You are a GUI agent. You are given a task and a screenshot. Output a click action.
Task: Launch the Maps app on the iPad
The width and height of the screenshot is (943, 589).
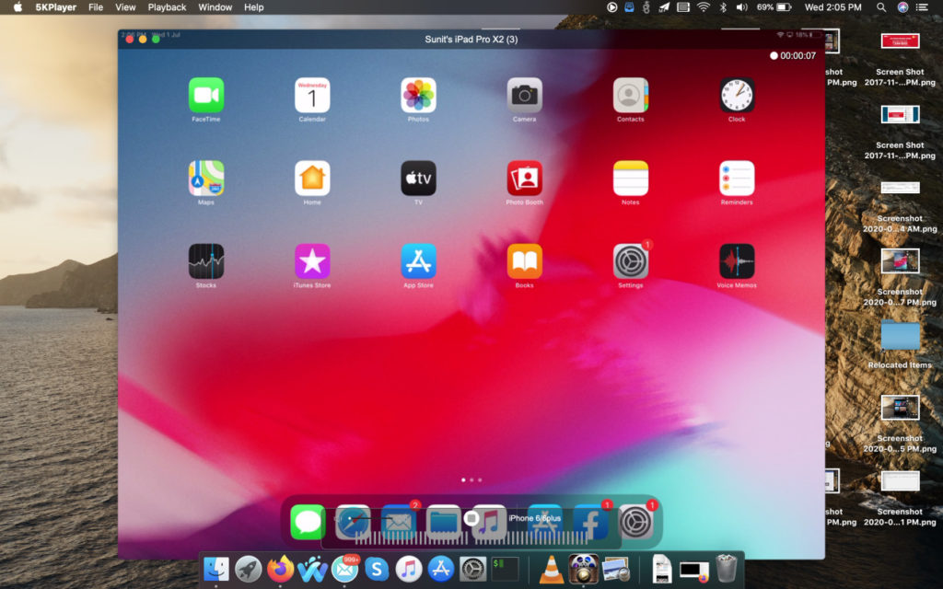[206, 178]
